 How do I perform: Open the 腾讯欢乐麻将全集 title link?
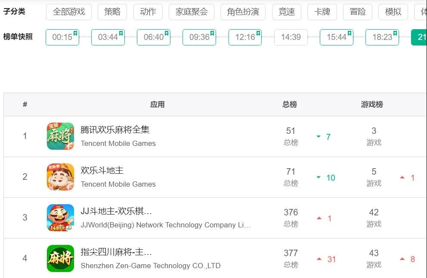[115, 130]
